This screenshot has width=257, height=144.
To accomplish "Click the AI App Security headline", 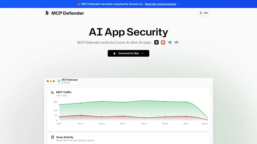I will [x=128, y=32].
